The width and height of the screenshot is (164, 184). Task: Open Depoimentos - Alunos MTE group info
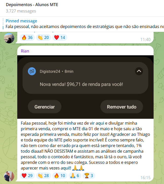(32, 5)
